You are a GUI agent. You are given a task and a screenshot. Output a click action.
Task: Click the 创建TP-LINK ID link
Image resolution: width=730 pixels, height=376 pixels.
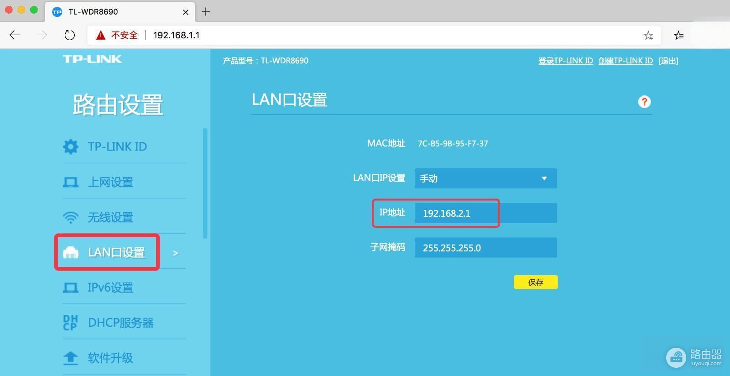pos(626,61)
